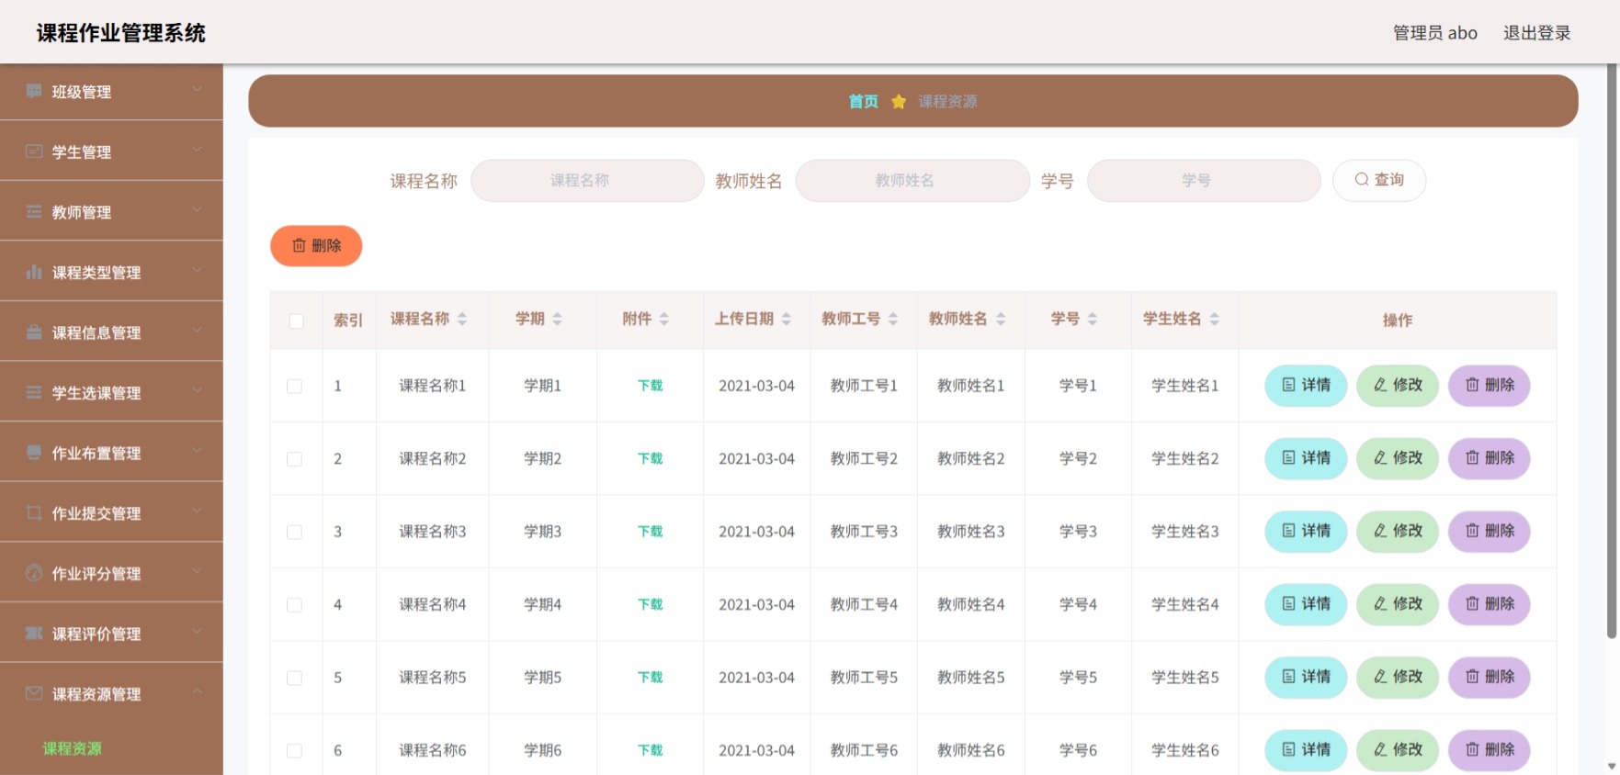Click the 班级管理 sidebar icon
1620x775 pixels.
point(34,91)
